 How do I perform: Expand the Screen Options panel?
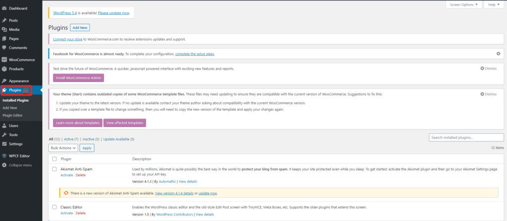(x=463, y=4)
